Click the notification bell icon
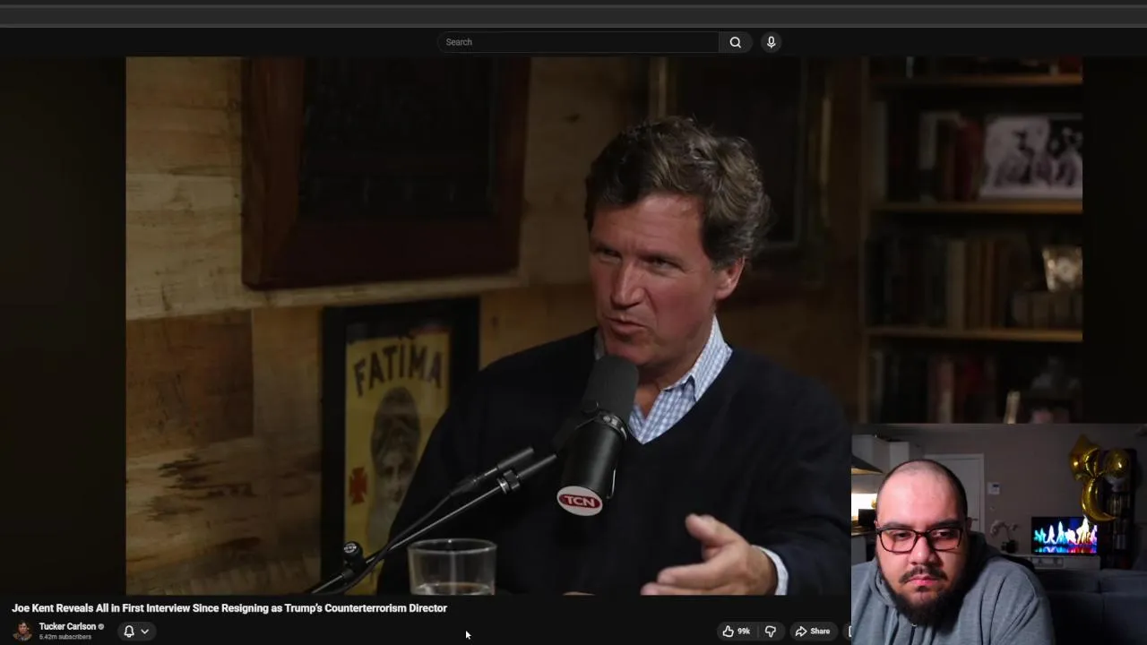 click(129, 632)
